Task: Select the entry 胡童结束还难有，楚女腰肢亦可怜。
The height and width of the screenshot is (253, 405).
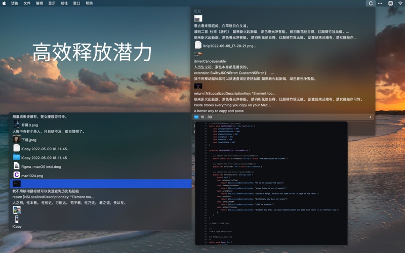Action: (x=40, y=117)
